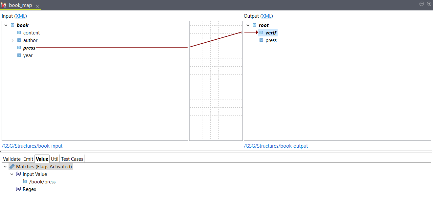Viewport: 433px width, 209px height.
Task: Select the Regex row
Action: point(29,189)
